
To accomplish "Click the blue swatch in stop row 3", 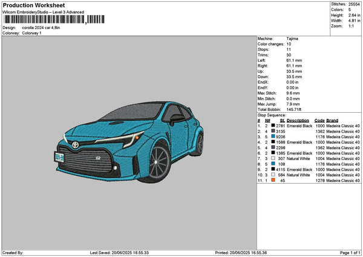I will click(273, 136).
